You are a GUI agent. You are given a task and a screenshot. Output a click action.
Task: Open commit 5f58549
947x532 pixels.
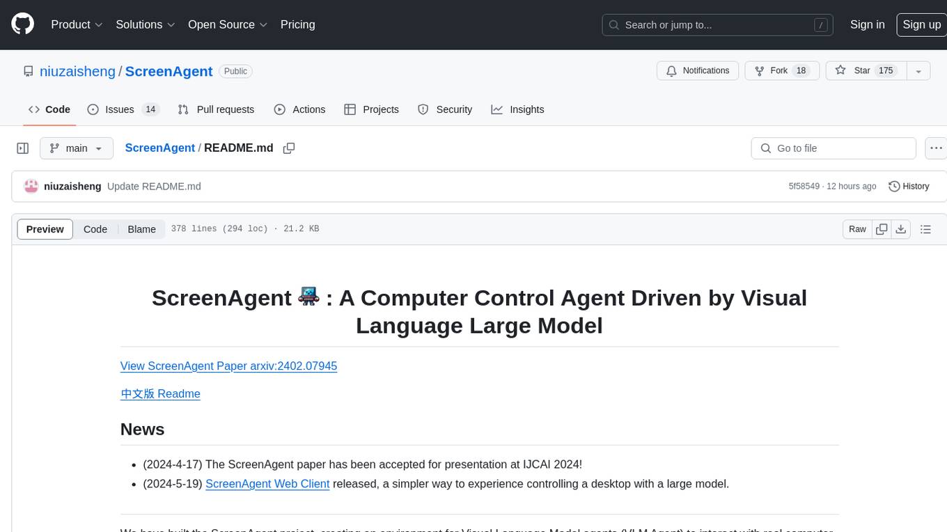coord(804,187)
